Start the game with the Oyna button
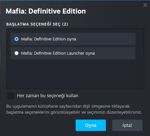Viewport: 150px width, 136px height. tap(91, 125)
